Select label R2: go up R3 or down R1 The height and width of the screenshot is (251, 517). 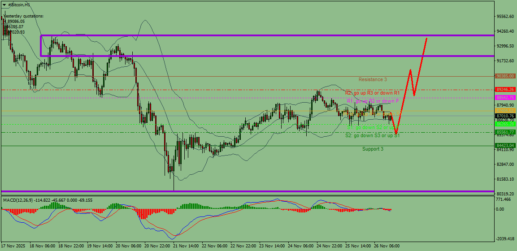click(373, 93)
